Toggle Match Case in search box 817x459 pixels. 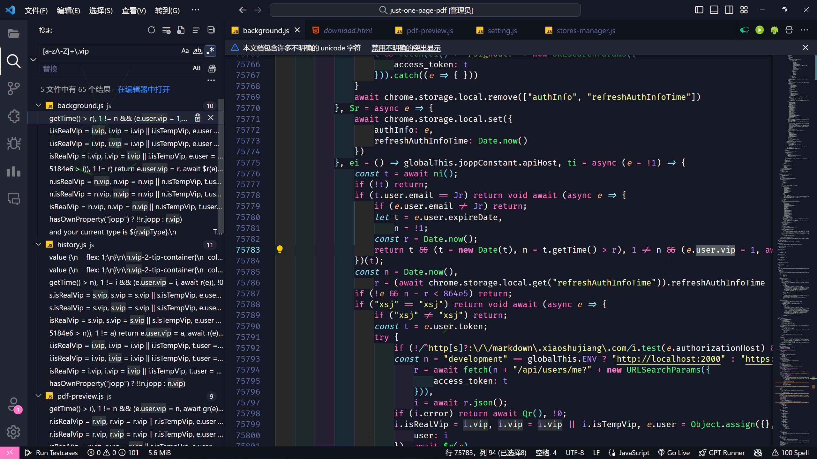185,51
